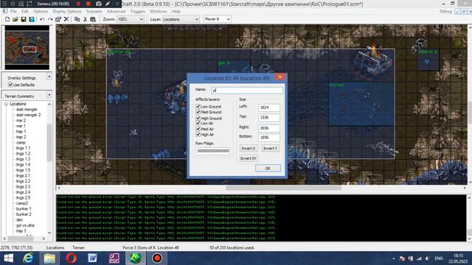Collapse the Locations tree node

(x=6, y=104)
